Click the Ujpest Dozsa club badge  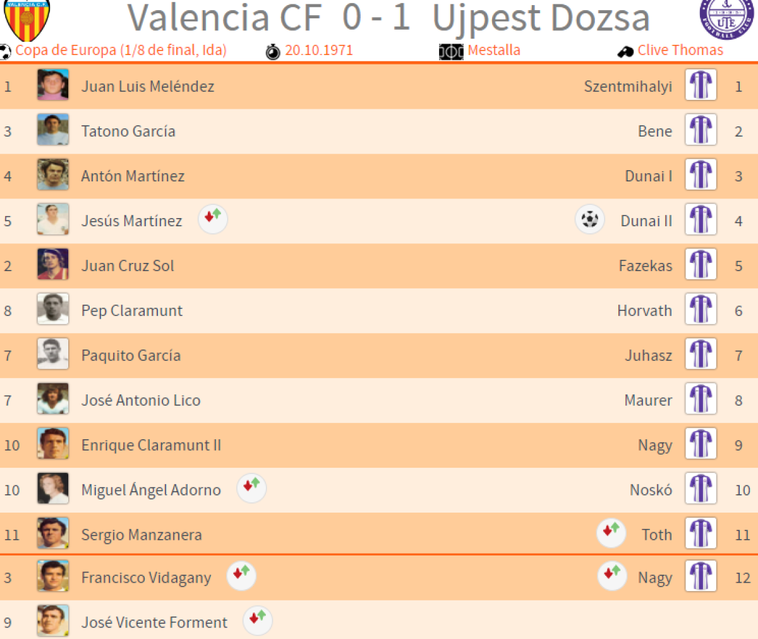[726, 18]
